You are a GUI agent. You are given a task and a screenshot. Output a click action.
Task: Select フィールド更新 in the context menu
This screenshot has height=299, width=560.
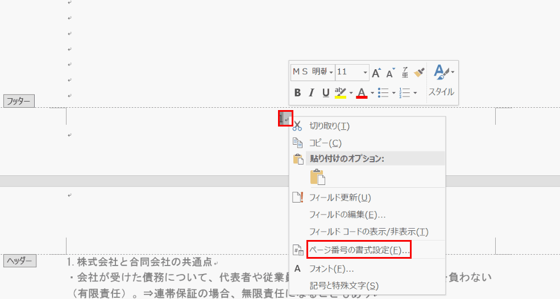click(340, 197)
